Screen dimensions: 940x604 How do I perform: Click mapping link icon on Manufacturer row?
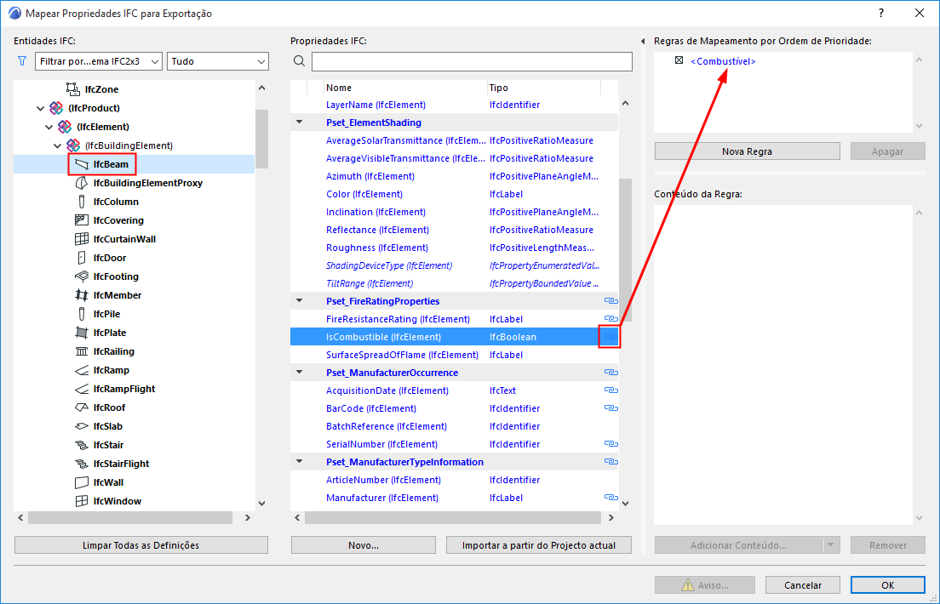click(610, 498)
